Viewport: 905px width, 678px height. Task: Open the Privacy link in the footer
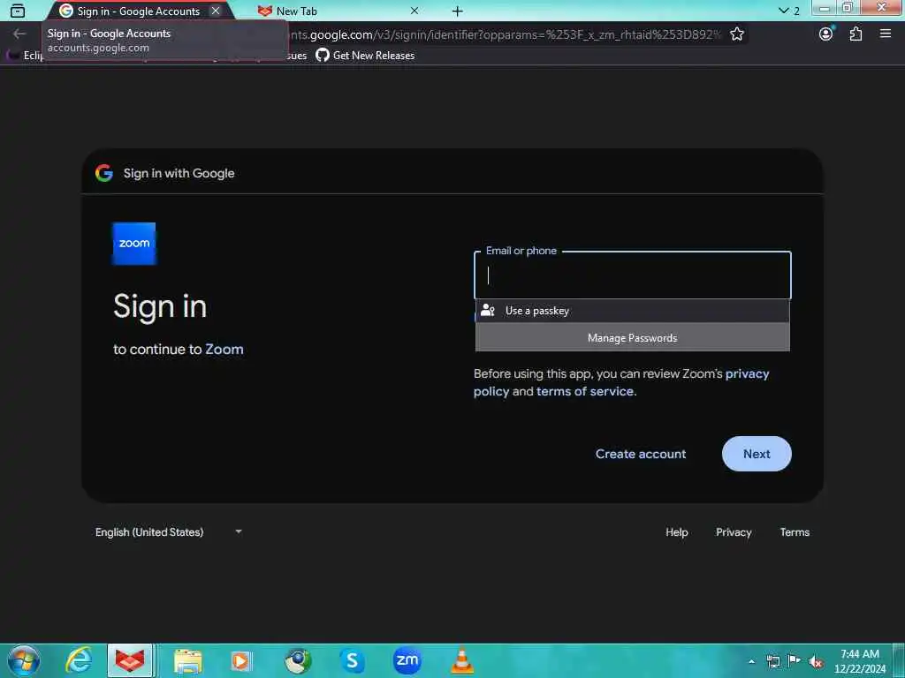(734, 532)
